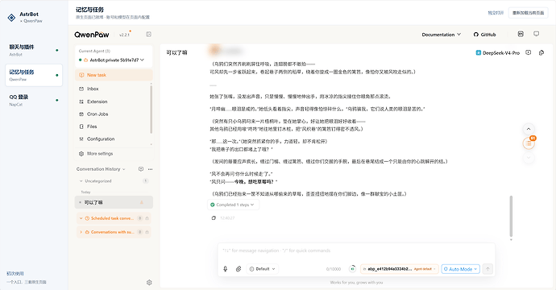Open the DeepSeek-V4-Pro model selector
Viewport: 556px width, 290px height.
coord(497,53)
